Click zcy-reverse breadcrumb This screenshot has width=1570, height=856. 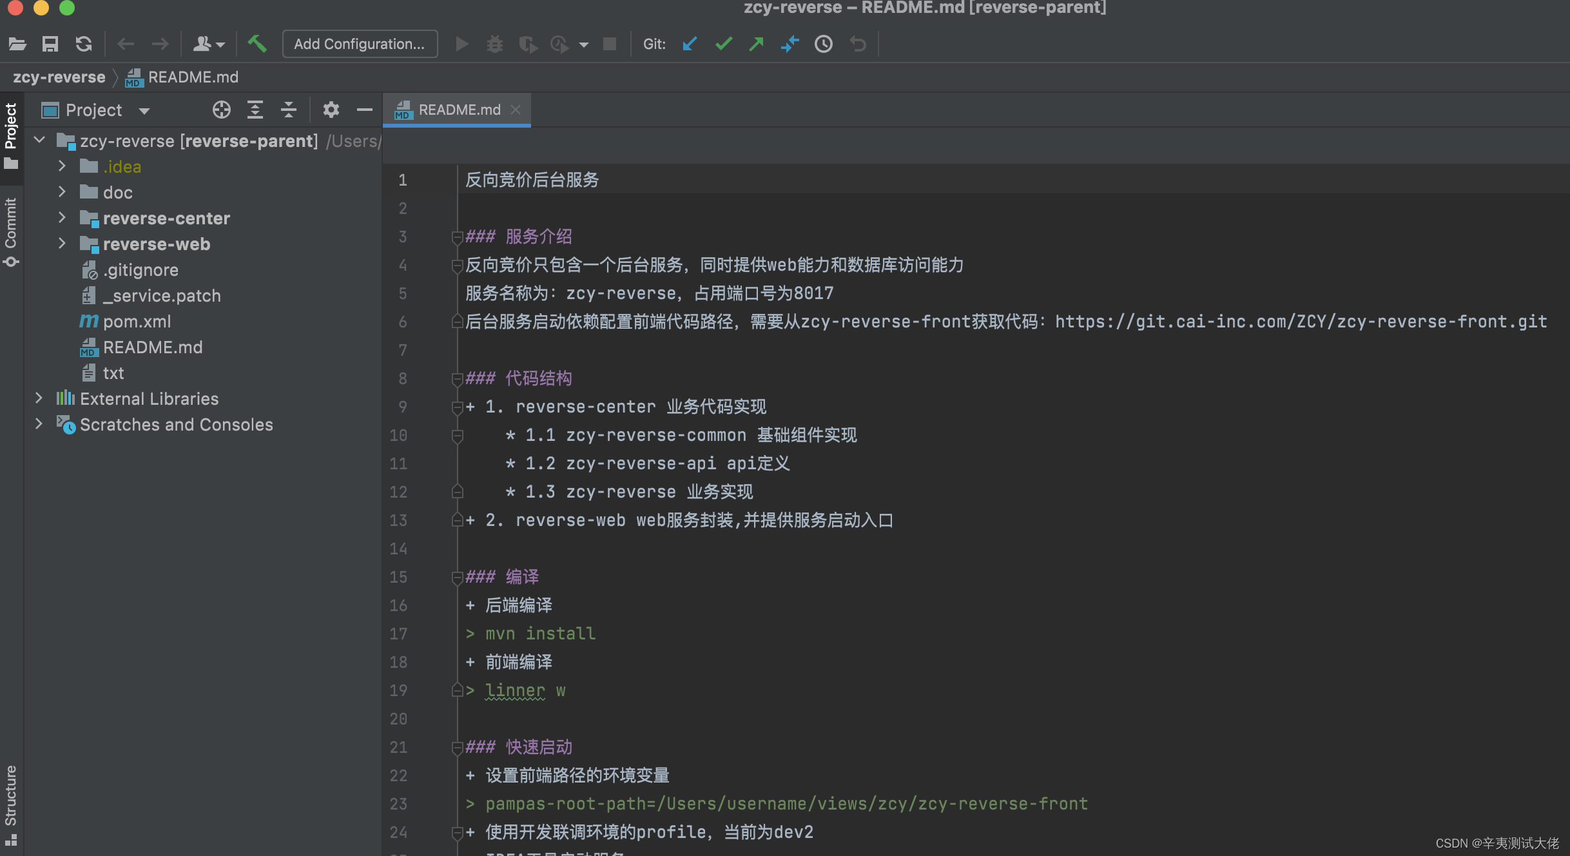pos(59,77)
